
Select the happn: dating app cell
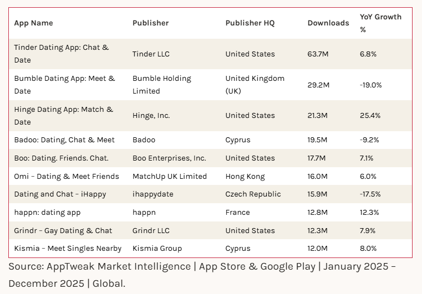[47, 213]
